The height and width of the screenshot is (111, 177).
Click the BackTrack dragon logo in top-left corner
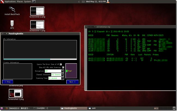click(x=2, y=2)
